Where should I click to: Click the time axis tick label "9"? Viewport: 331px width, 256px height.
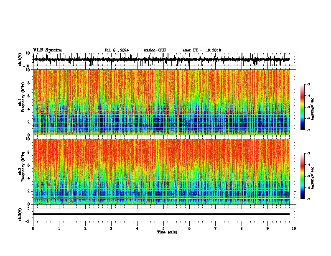pyautogui.click(x=267, y=228)
